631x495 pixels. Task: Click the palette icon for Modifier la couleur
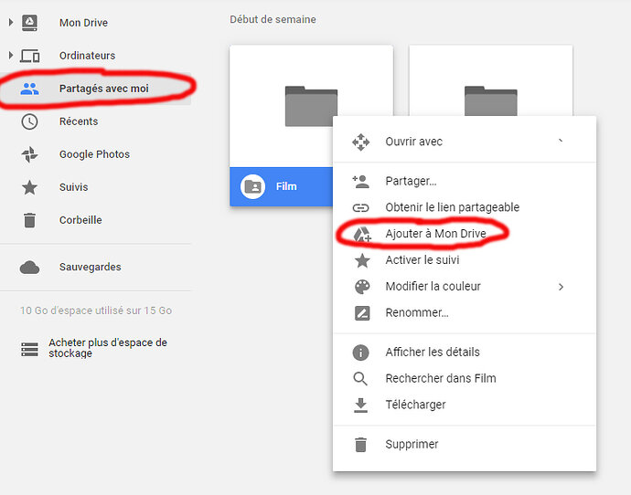[x=362, y=287]
